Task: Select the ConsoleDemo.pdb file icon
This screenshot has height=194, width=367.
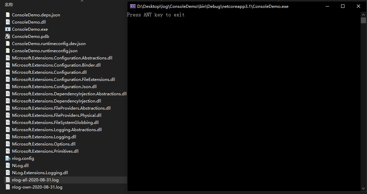Action: [x=8, y=36]
